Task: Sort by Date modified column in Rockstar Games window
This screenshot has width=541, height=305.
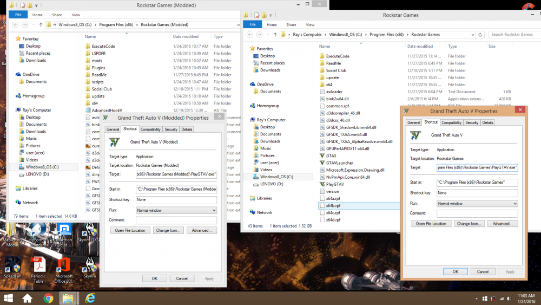Action: click(420, 46)
